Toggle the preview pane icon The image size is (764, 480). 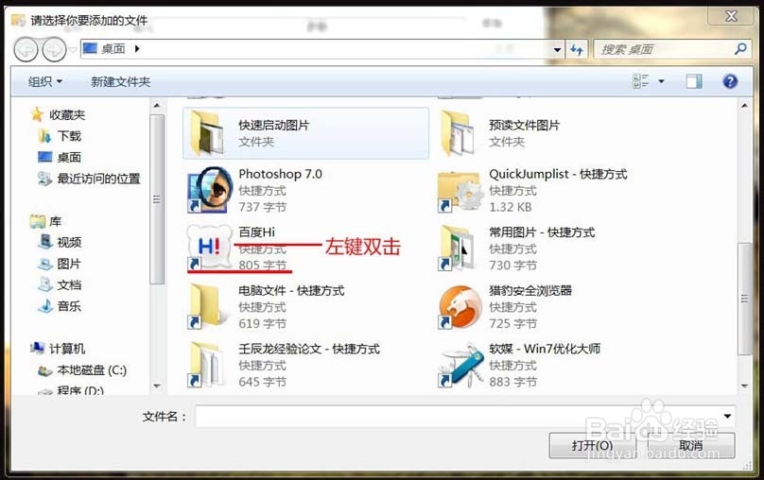(x=694, y=81)
